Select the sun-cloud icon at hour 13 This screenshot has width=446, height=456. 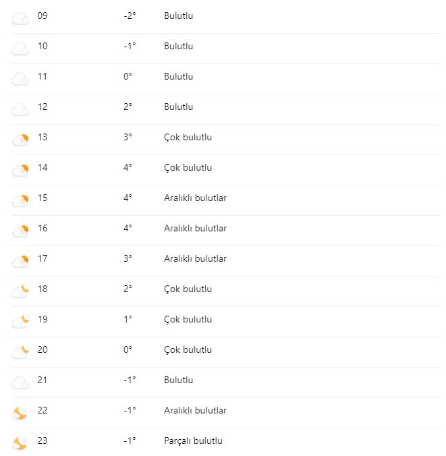tap(20, 140)
